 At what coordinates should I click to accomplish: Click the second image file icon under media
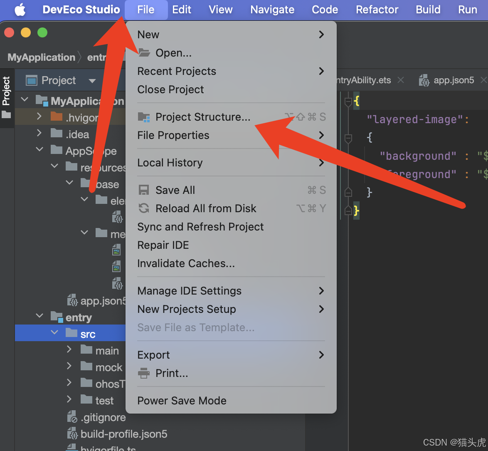(116, 267)
